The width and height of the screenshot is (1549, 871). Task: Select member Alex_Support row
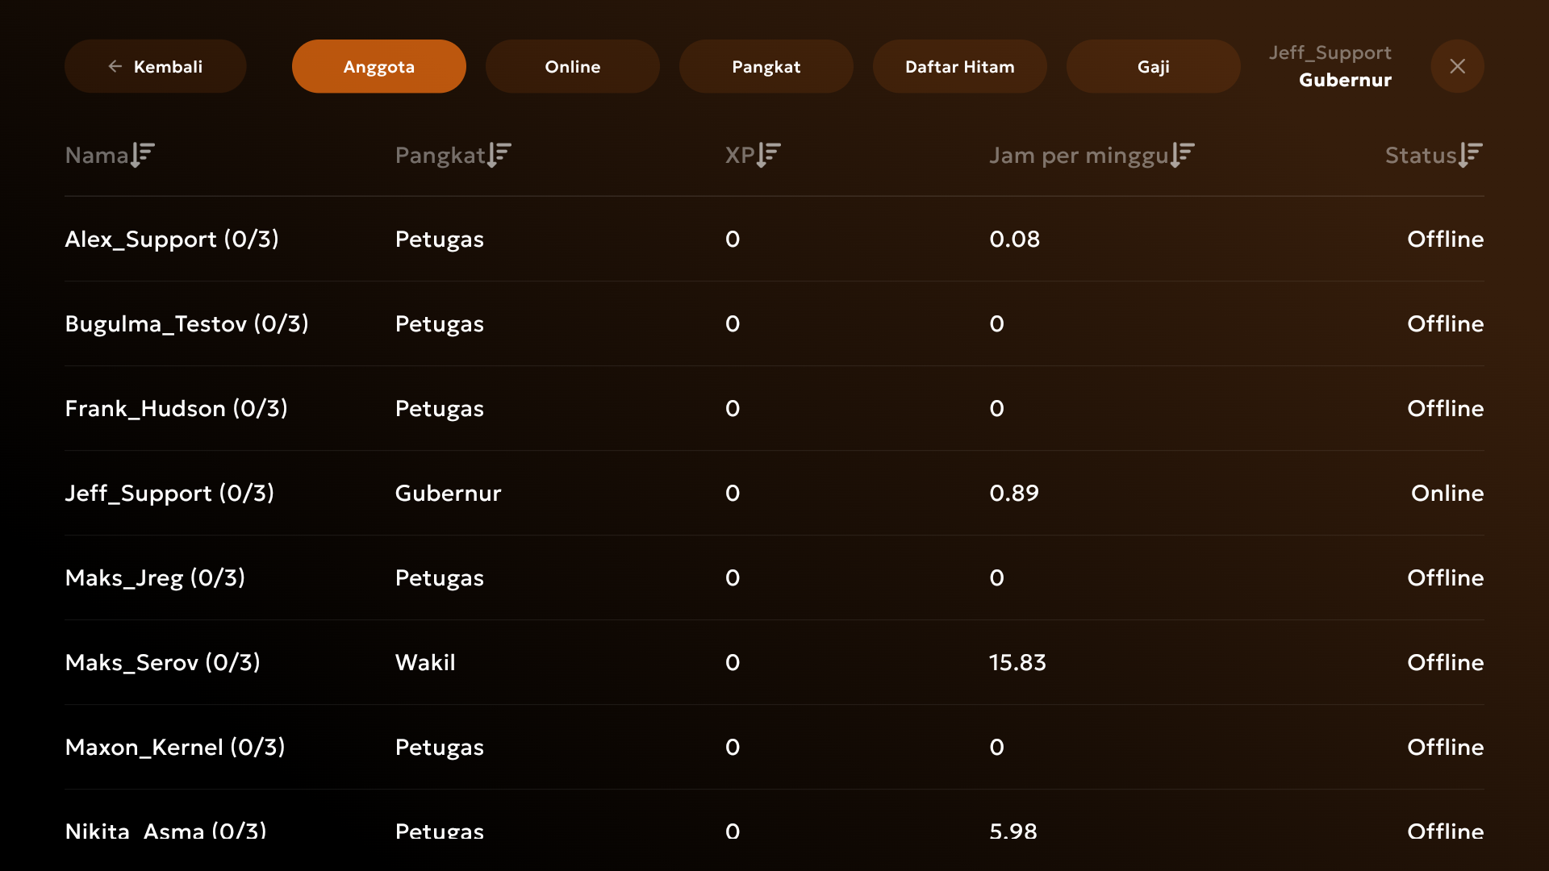[172, 240]
